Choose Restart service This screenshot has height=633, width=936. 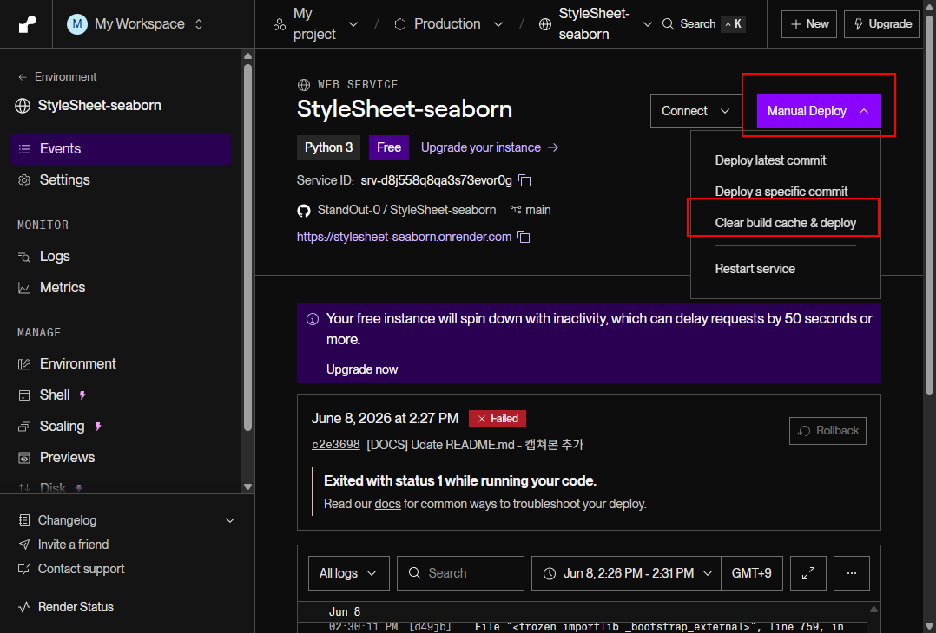(x=755, y=269)
